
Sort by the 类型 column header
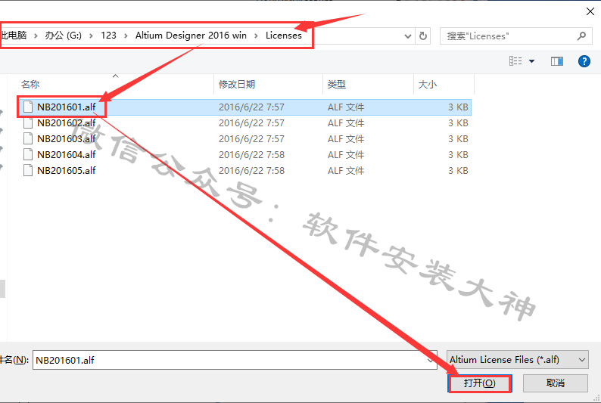(368, 84)
